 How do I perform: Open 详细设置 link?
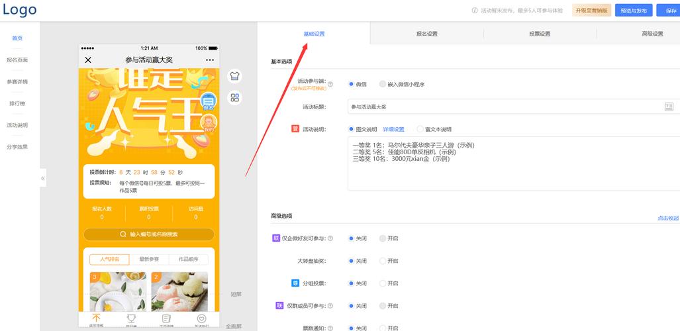pyautogui.click(x=393, y=129)
